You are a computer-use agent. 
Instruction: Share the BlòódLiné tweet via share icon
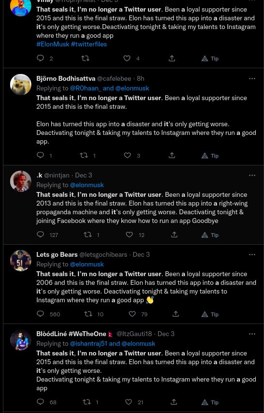pos(174,402)
